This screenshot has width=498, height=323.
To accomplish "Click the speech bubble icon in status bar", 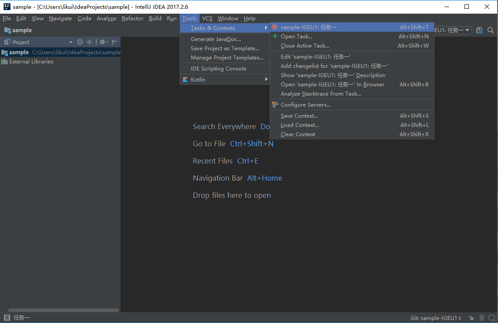I will click(492, 318).
